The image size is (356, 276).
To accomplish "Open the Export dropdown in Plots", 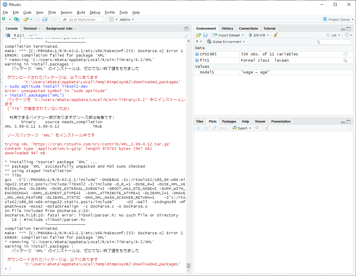I will [242, 128].
